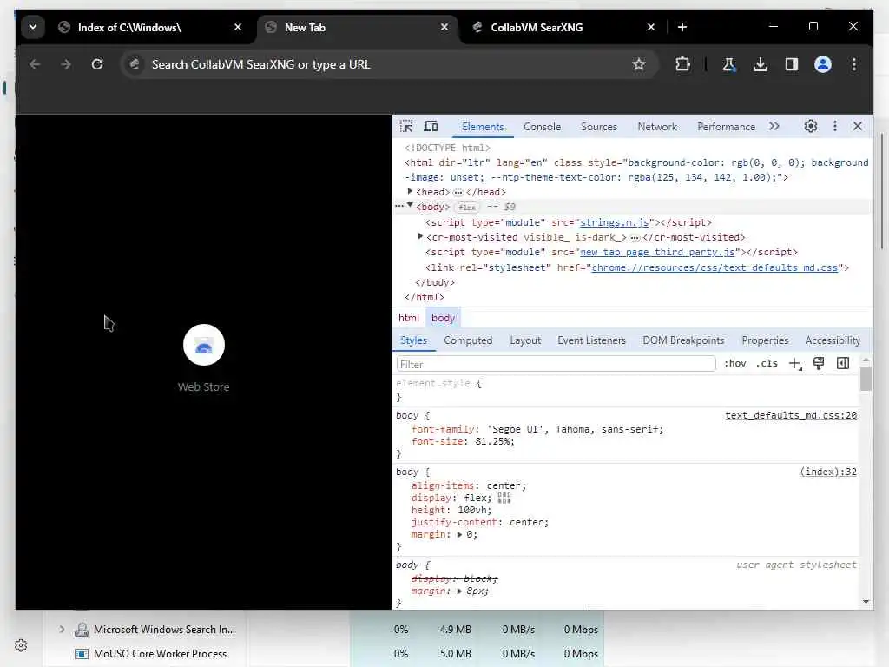Collapse the body element node
The height and width of the screenshot is (667, 889).
click(410, 206)
